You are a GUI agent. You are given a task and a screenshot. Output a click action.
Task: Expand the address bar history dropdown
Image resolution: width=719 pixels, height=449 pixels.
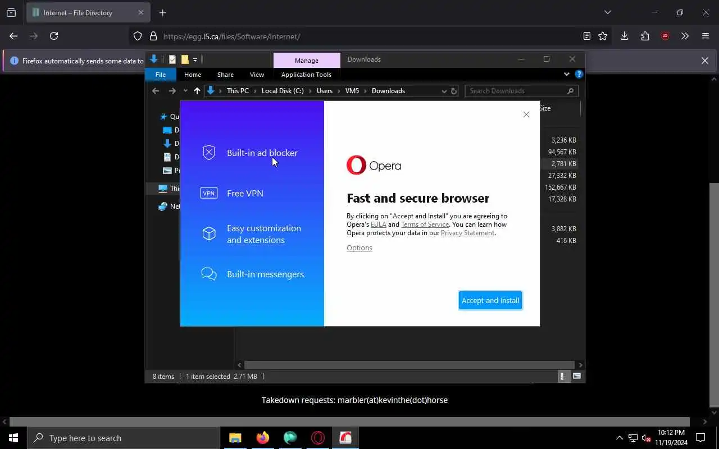pyautogui.click(x=444, y=91)
